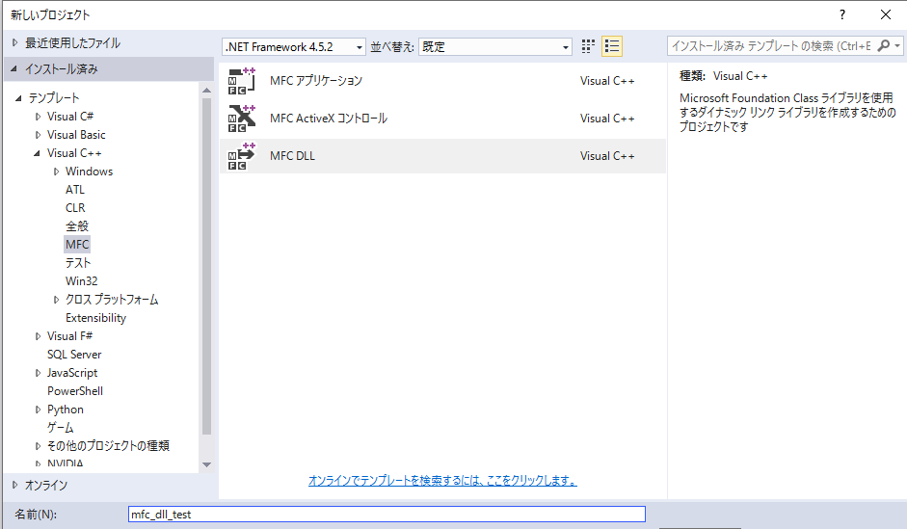
Task: Select SQL Server in template tree
Action: (x=74, y=355)
